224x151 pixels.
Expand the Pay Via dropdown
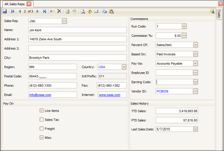(x=195, y=63)
